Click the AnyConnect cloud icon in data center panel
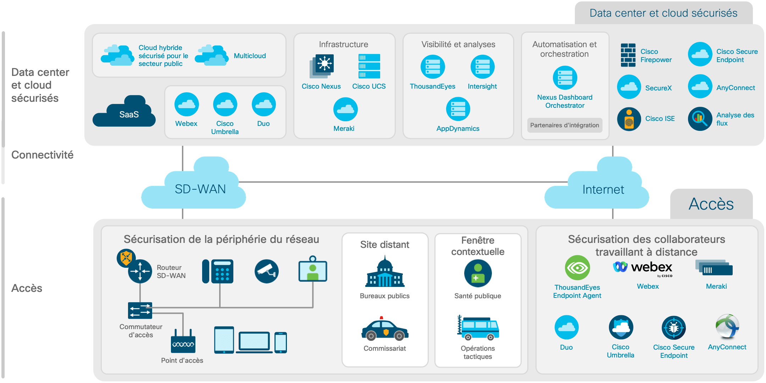The width and height of the screenshot is (766, 383). pos(700,86)
